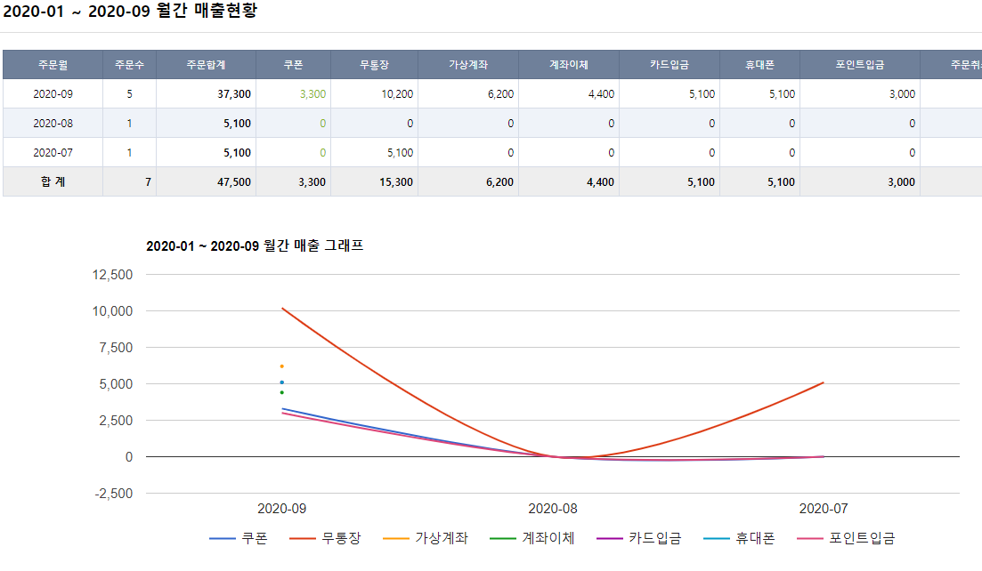
Task: Click the 2020-08 label on chart x-axis
Action: [x=553, y=509]
